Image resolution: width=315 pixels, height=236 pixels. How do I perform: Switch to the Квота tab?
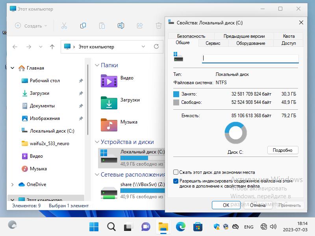point(289,36)
